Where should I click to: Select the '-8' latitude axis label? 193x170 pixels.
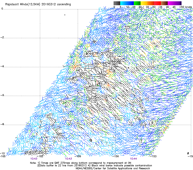(2, 124)
